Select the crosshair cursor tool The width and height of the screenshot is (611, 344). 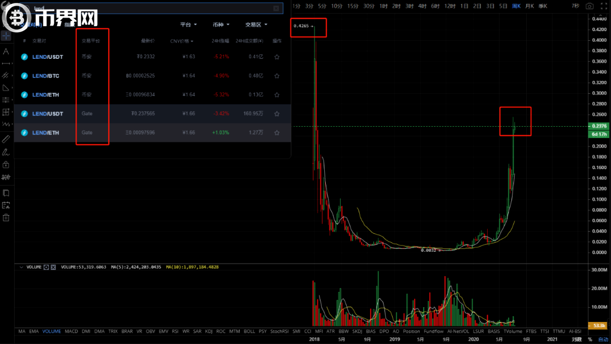click(6, 36)
